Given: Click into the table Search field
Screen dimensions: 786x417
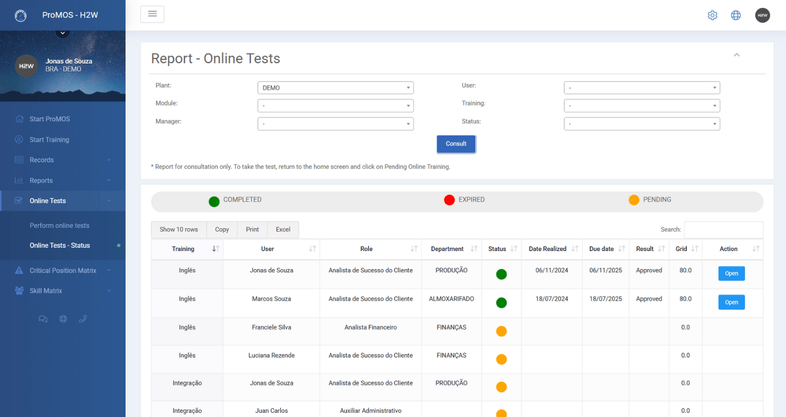Looking at the screenshot, I should coord(724,229).
